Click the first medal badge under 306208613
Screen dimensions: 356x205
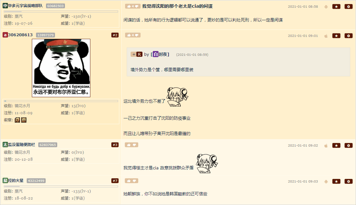point(17,120)
